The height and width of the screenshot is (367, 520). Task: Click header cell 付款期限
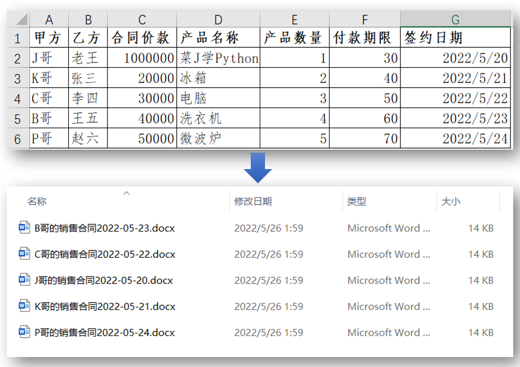tap(365, 37)
